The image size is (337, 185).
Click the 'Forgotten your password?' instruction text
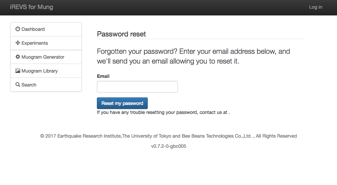click(193, 56)
